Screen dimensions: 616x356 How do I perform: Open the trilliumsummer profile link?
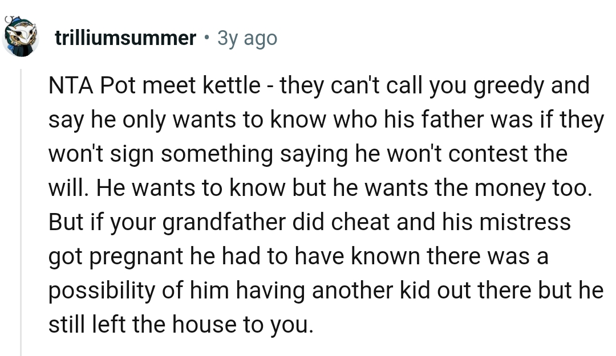coord(125,38)
